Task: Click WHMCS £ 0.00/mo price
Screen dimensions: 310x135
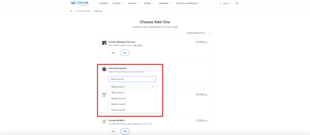Action: [x=202, y=121]
